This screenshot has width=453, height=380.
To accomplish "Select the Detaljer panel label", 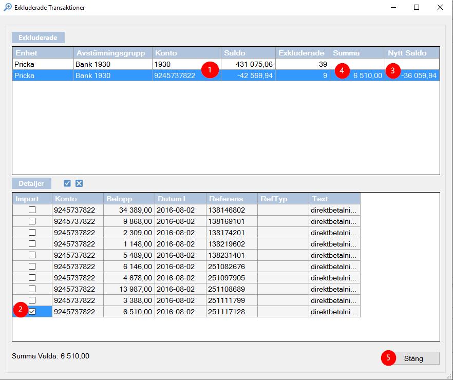I will click(x=31, y=183).
